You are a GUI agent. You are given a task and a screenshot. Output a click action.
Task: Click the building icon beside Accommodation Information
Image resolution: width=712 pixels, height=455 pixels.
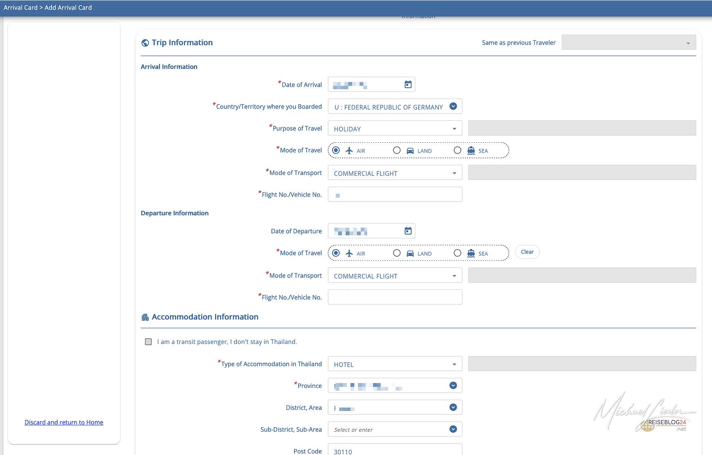[145, 317]
